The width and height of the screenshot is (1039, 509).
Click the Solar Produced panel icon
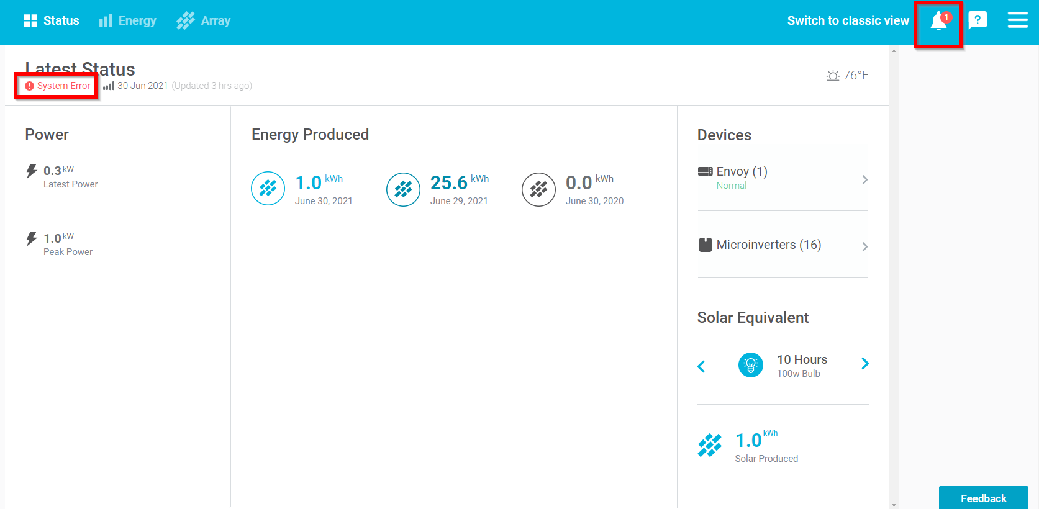pyautogui.click(x=710, y=445)
